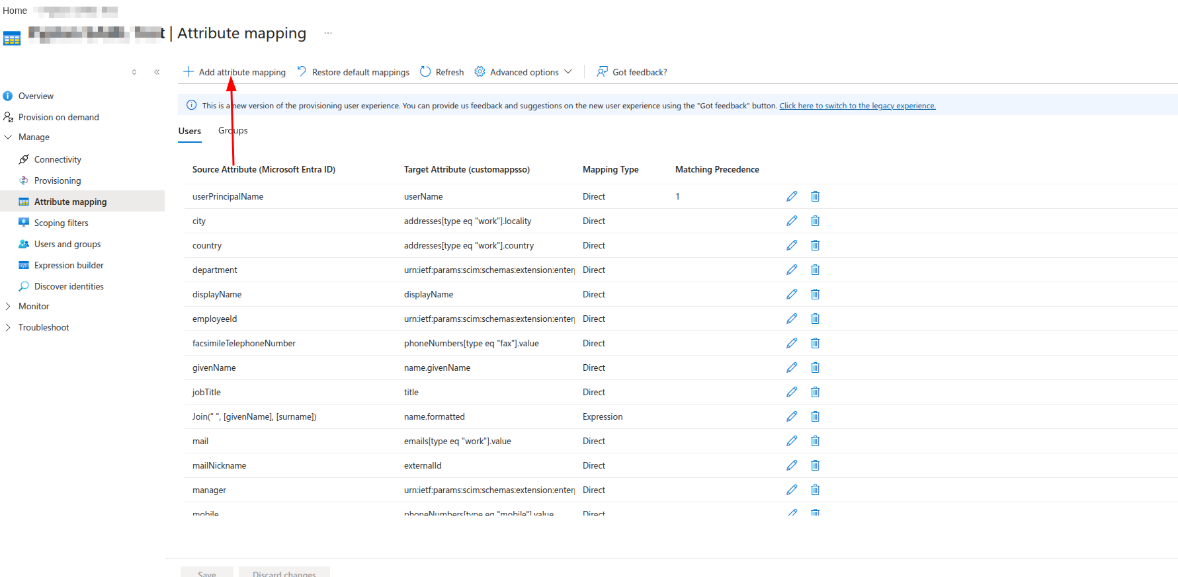Screen dimensions: 1178x577
Task: Switch to legacy experience link
Action: point(857,106)
